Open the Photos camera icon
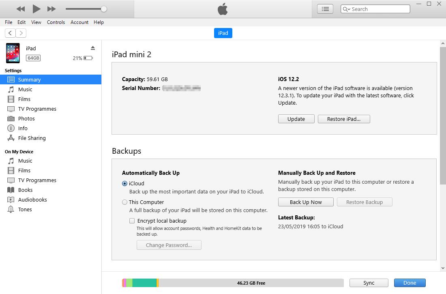 click(11, 119)
